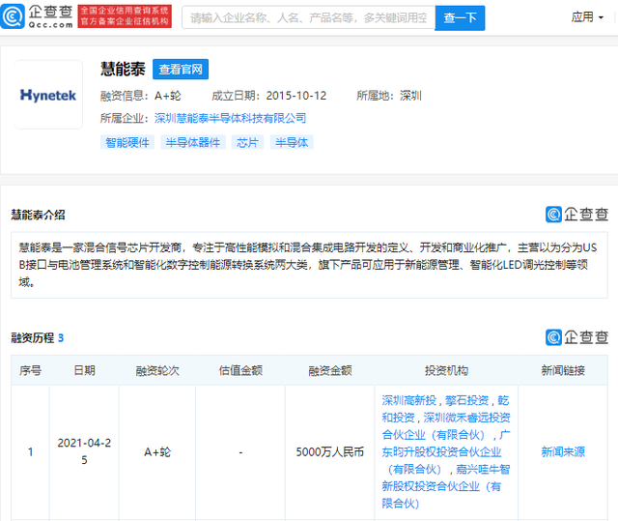Viewport: 618px width, 521px height.
Task: Click the 所属地 深圳 text
Action: pos(389,96)
